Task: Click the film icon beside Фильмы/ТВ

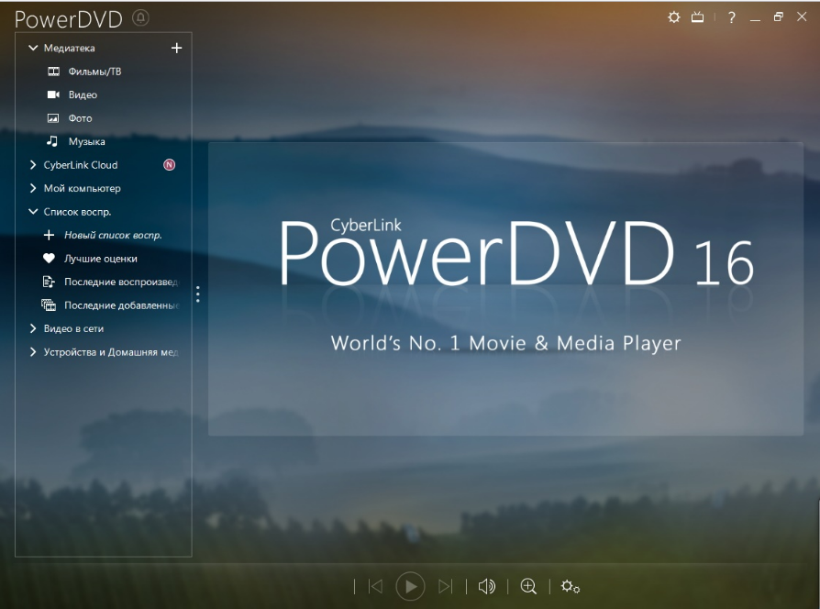Action: pos(53,72)
